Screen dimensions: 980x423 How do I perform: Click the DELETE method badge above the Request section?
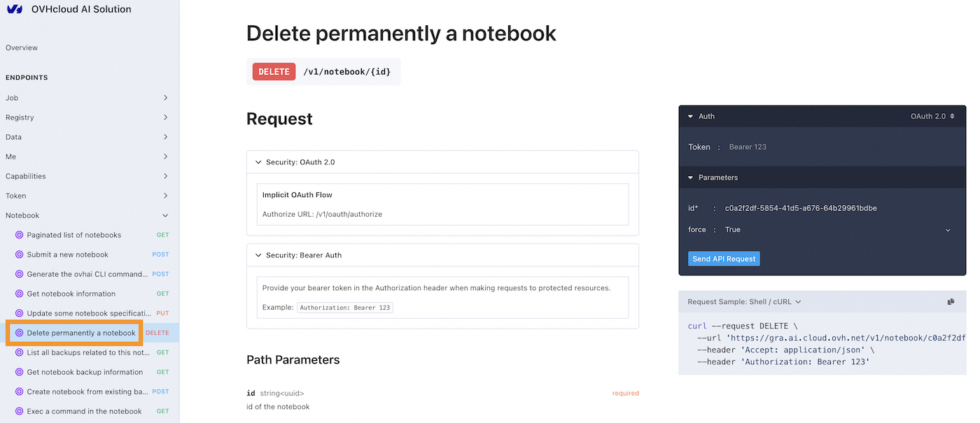(x=273, y=71)
